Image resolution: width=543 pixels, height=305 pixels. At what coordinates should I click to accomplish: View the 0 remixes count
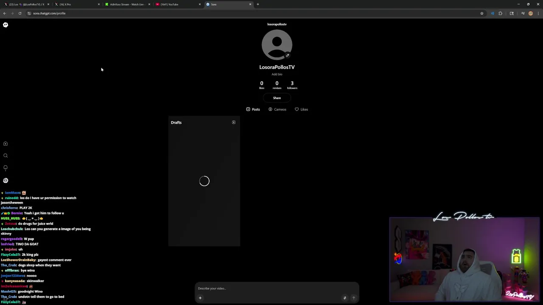tap(277, 85)
